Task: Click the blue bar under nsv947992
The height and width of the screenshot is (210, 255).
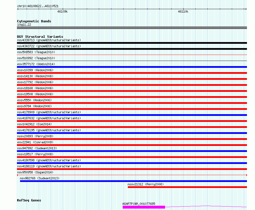Action: [x=132, y=151]
